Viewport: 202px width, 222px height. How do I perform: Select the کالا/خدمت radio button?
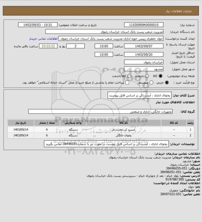pyautogui.click(x=129, y=76)
